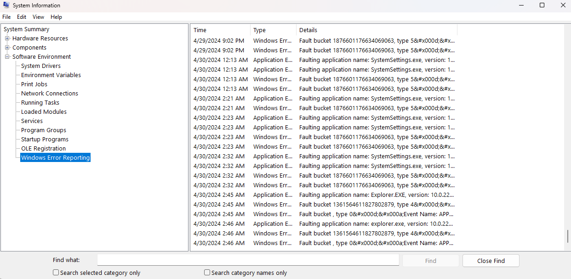Sort by the Details column header
The image size is (571, 279).
point(377,30)
